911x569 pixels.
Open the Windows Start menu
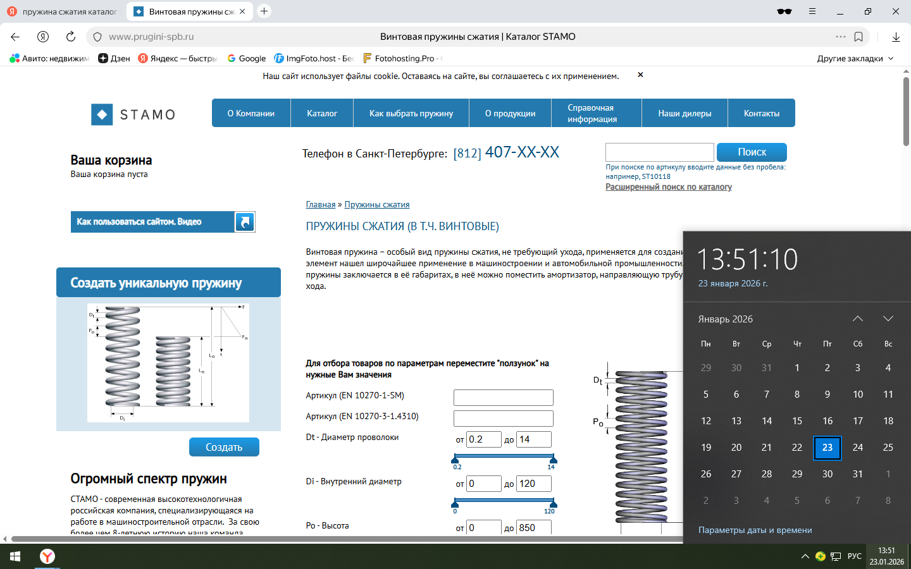15,556
